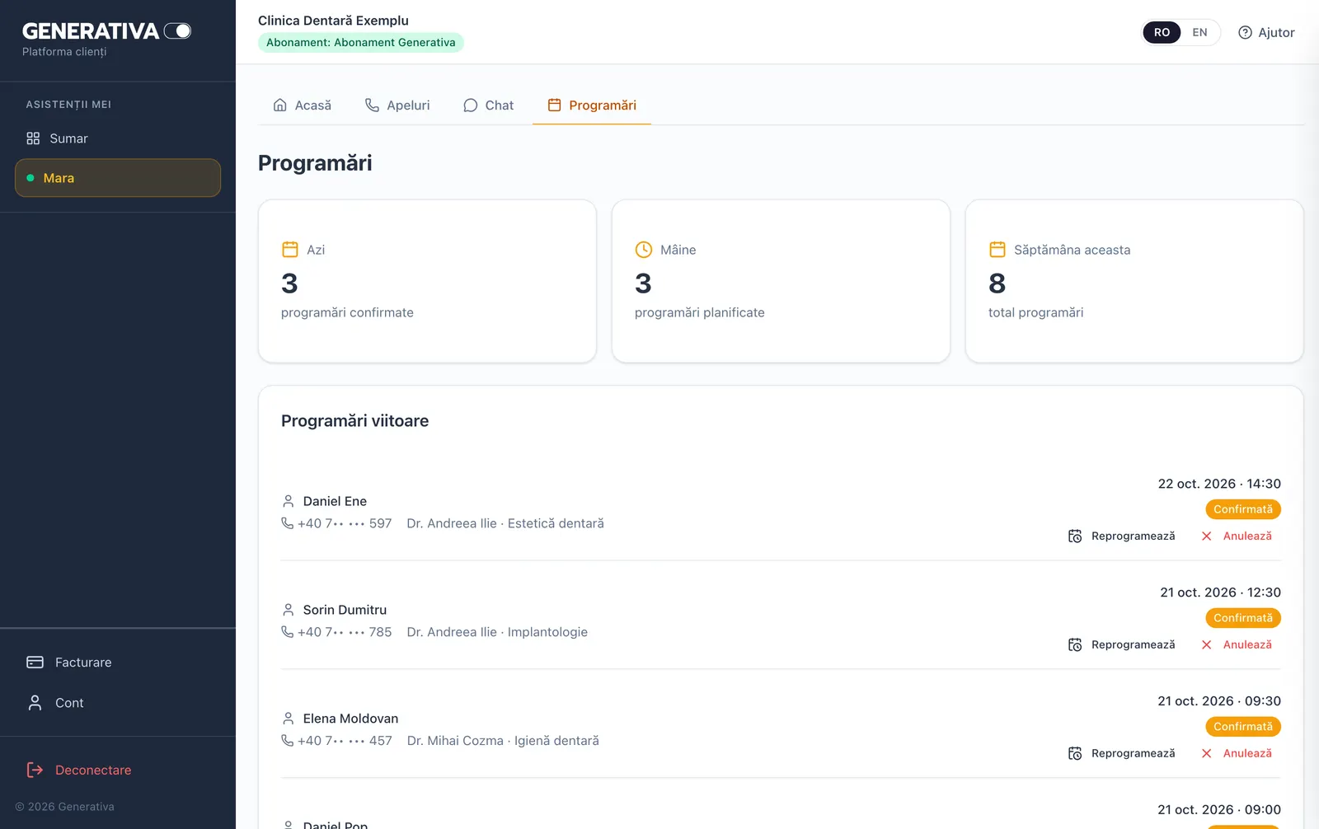Click the reschedule icon for Daniel Ene
Image resolution: width=1319 pixels, height=829 pixels.
(1075, 536)
